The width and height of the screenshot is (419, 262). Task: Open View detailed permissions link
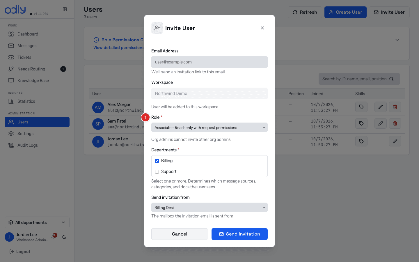tap(119, 47)
